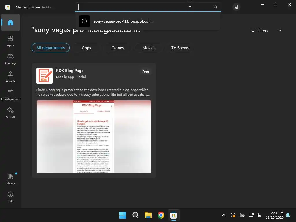Launch File Explorer from taskbar
The height and width of the screenshot is (222, 296).
point(148,215)
